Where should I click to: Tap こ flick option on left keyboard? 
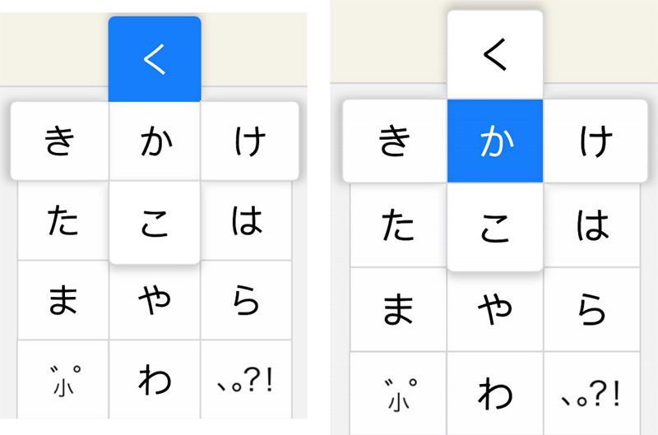(155, 223)
